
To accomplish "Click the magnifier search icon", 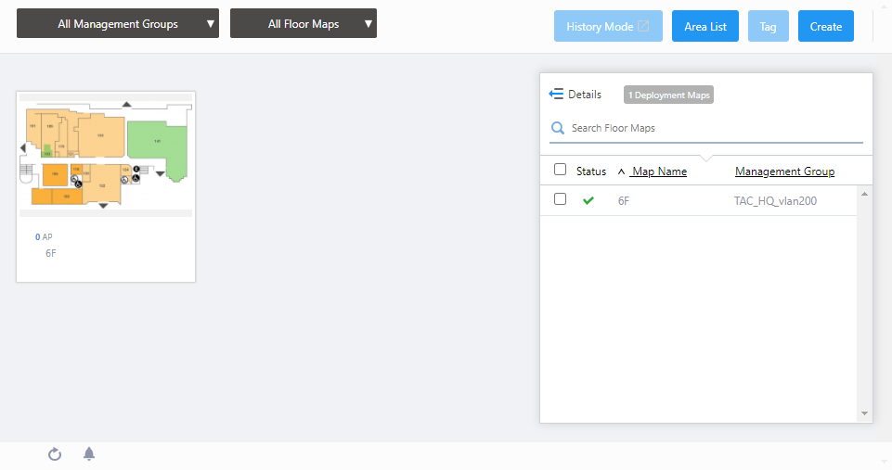I will 558,128.
